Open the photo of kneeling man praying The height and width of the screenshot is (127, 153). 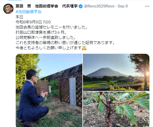click(49, 90)
